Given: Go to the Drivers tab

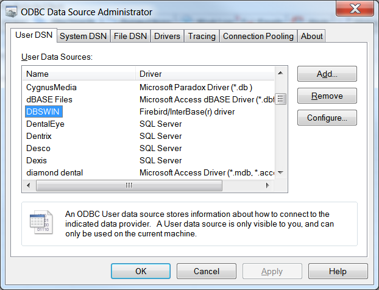Looking at the screenshot, I should point(167,36).
